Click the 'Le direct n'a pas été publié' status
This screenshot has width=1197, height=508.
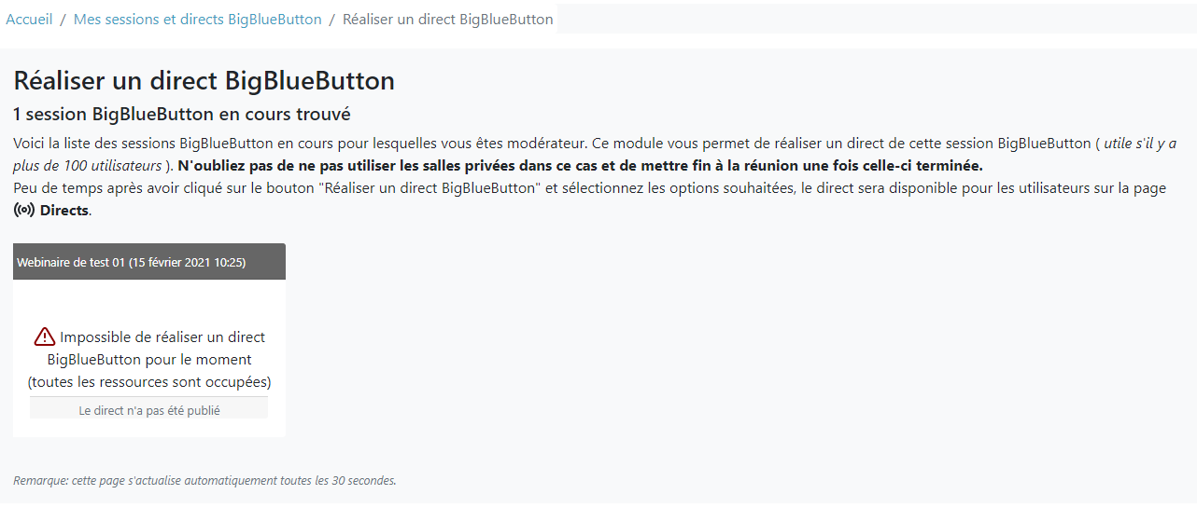(149, 410)
